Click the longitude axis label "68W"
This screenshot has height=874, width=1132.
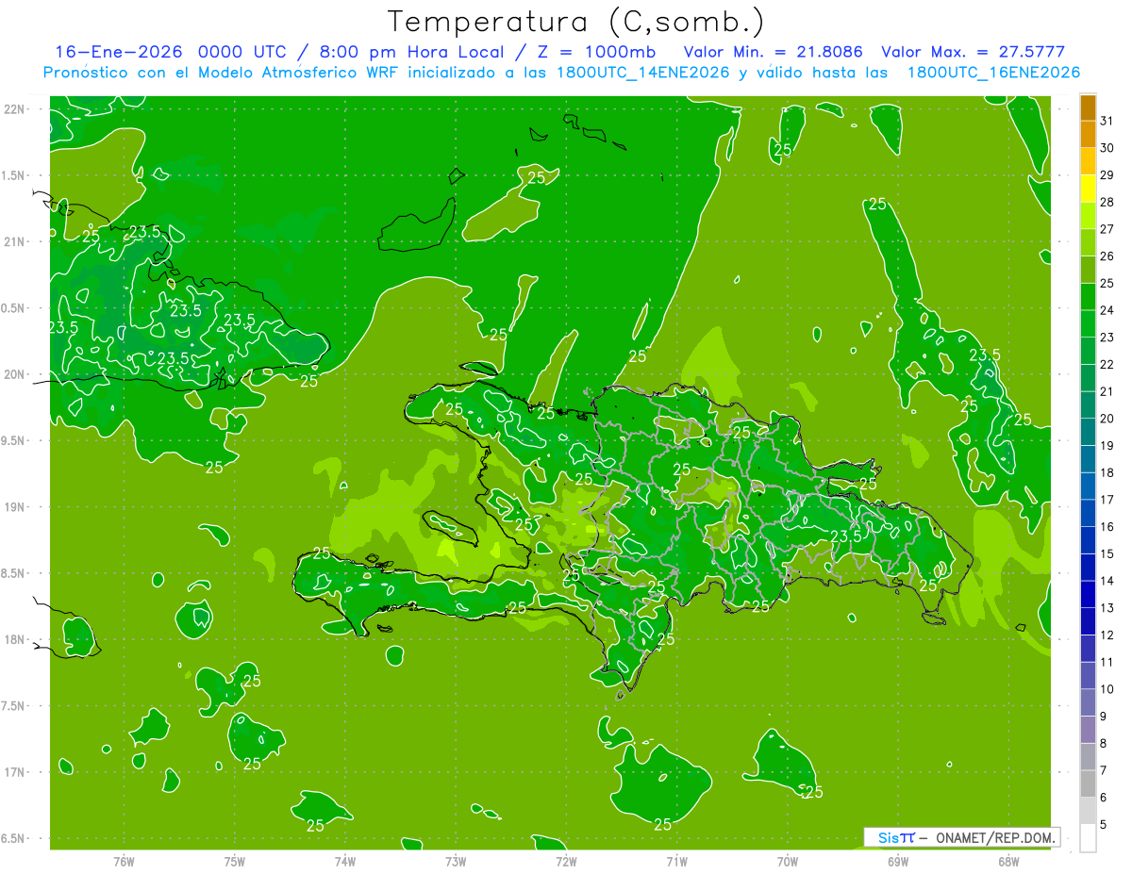1008,861
